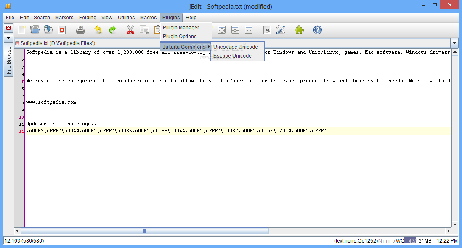Click line 5 starting 'We review and categorize'

tap(239, 81)
